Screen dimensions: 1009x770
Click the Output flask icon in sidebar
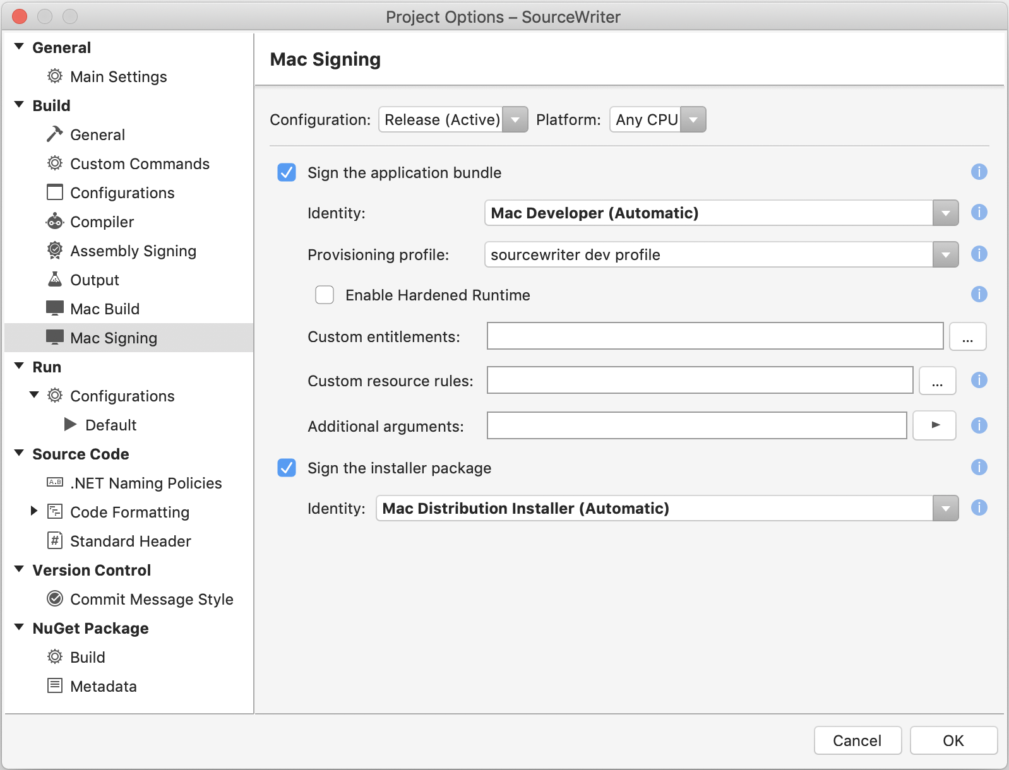pyautogui.click(x=55, y=280)
